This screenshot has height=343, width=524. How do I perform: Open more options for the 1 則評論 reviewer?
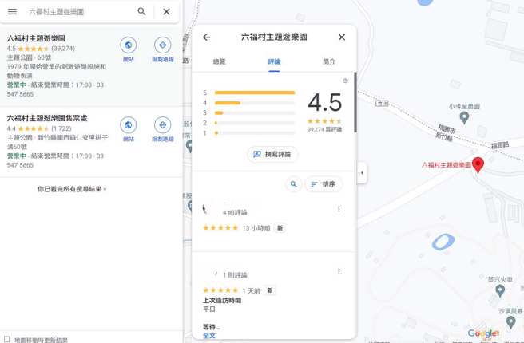coord(339,271)
